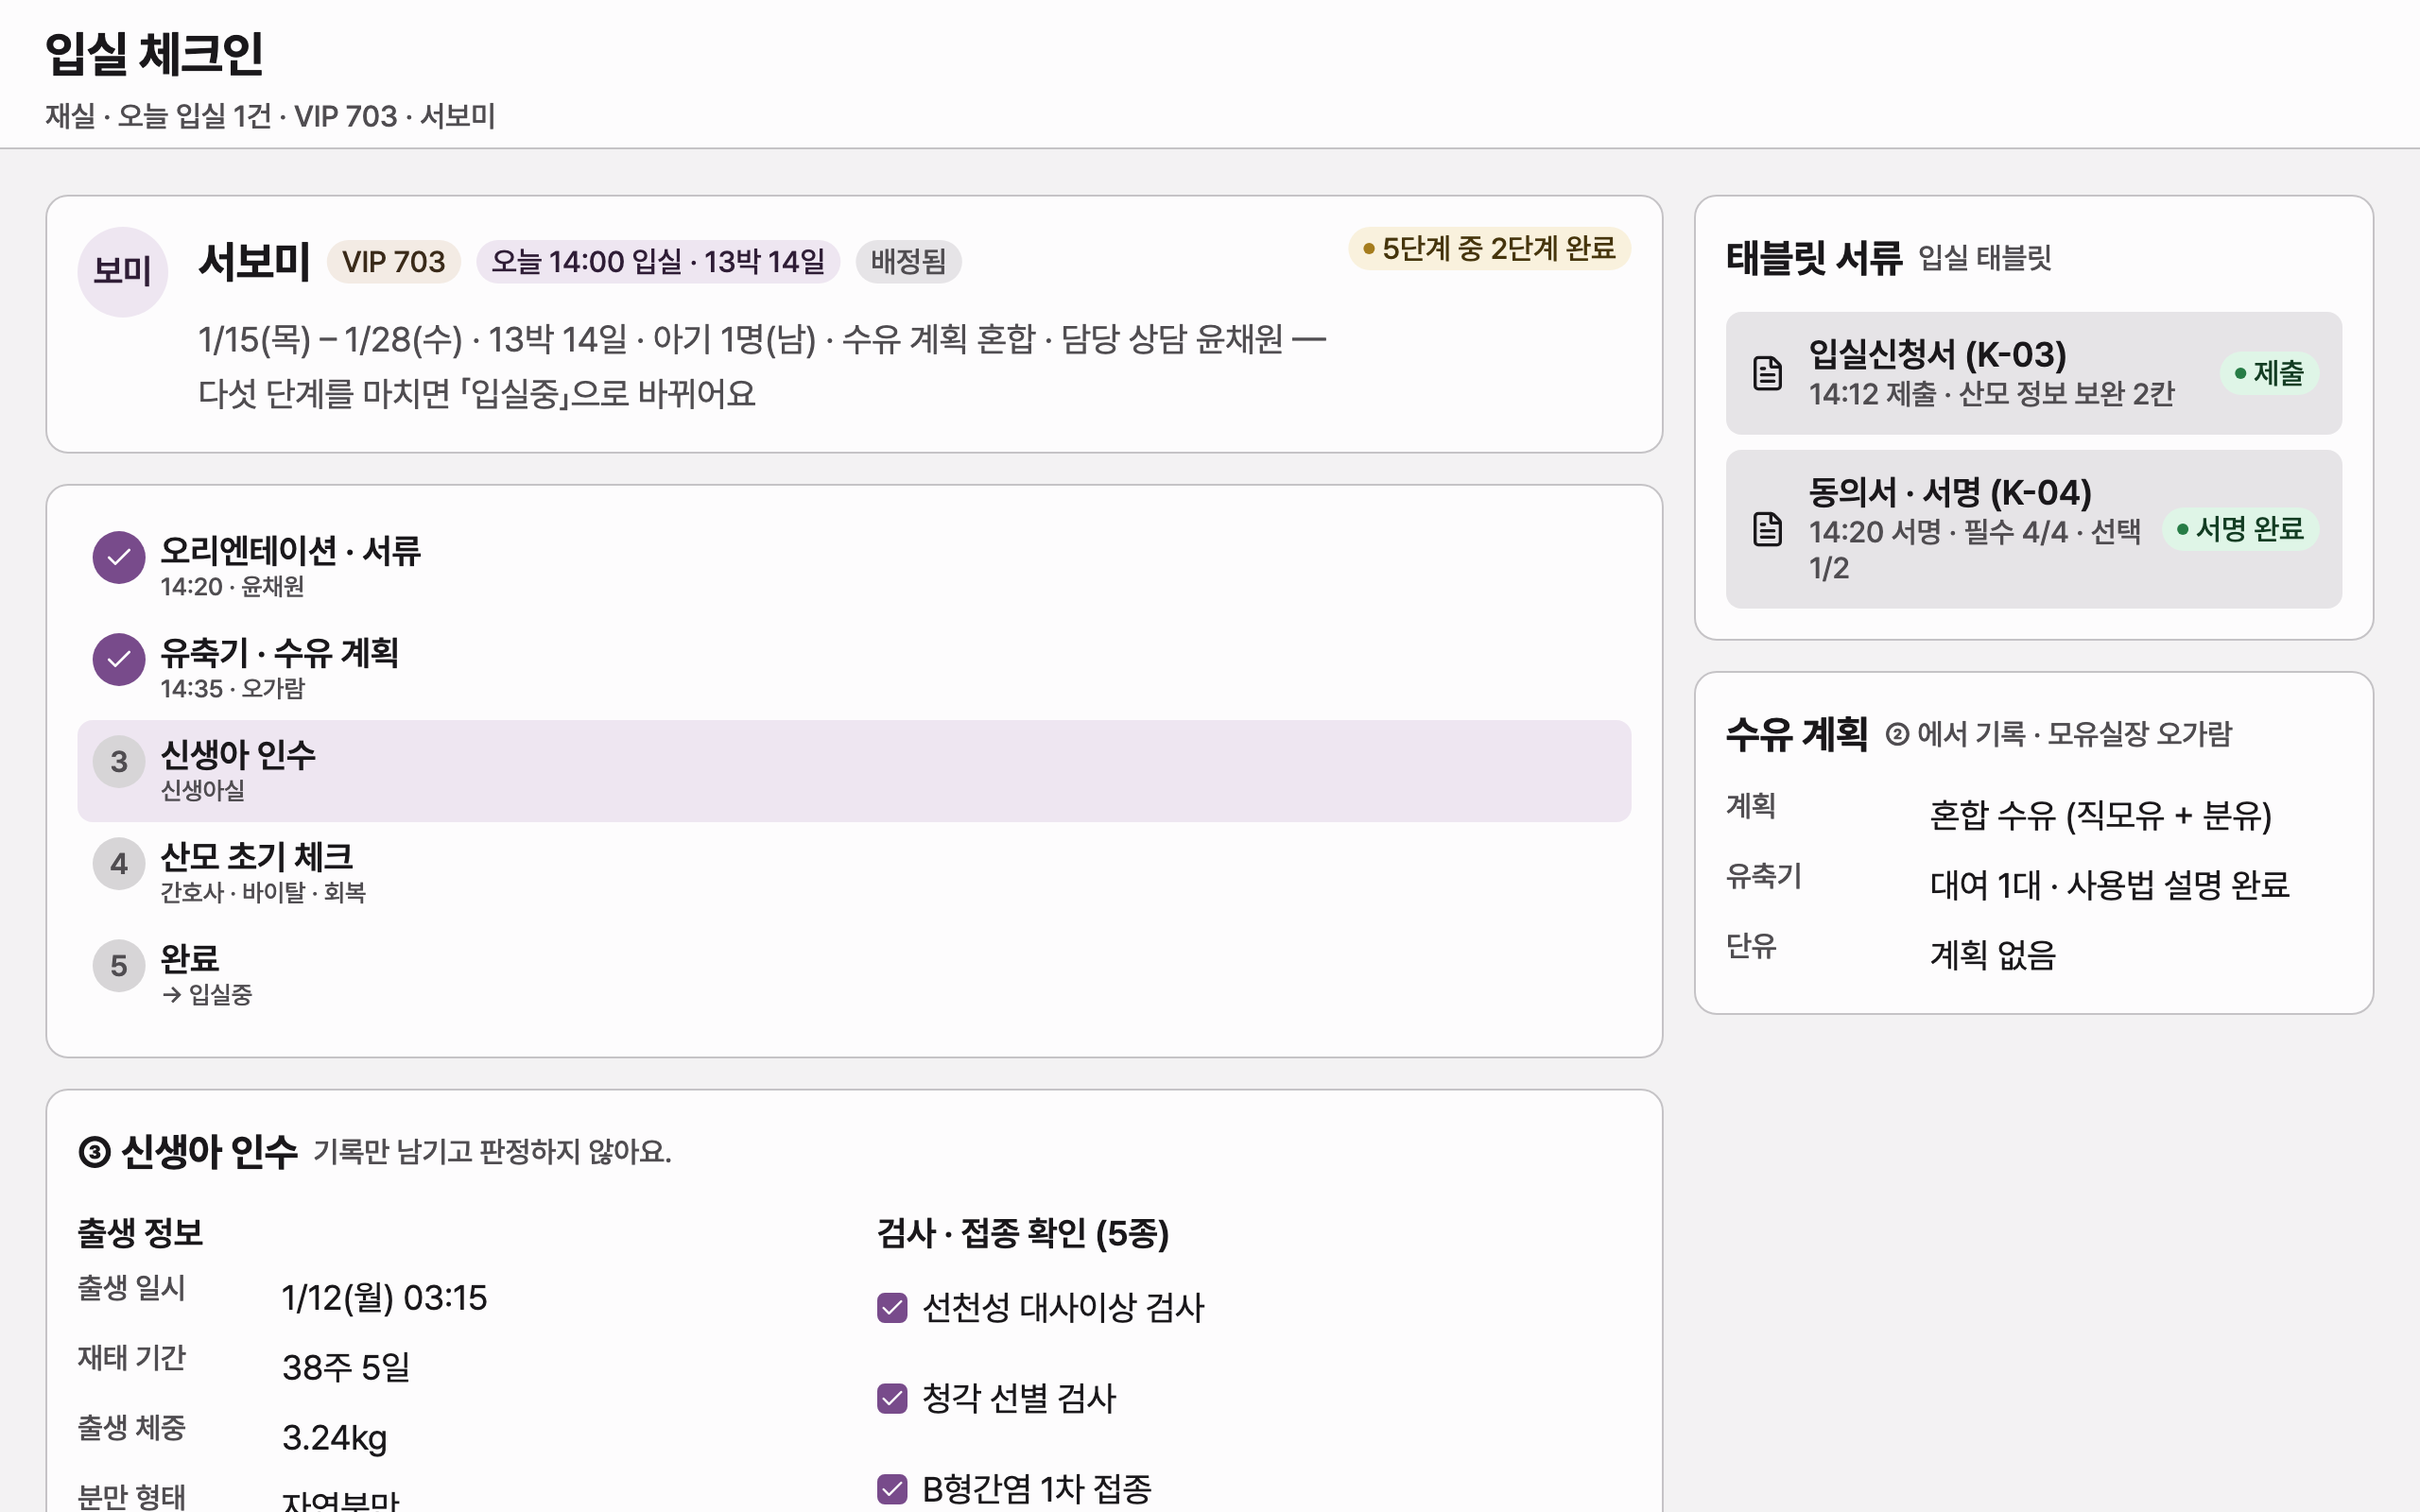Screen dimensions: 2420x1512
Task: Click the 배정됨 status badge
Action: (908, 262)
